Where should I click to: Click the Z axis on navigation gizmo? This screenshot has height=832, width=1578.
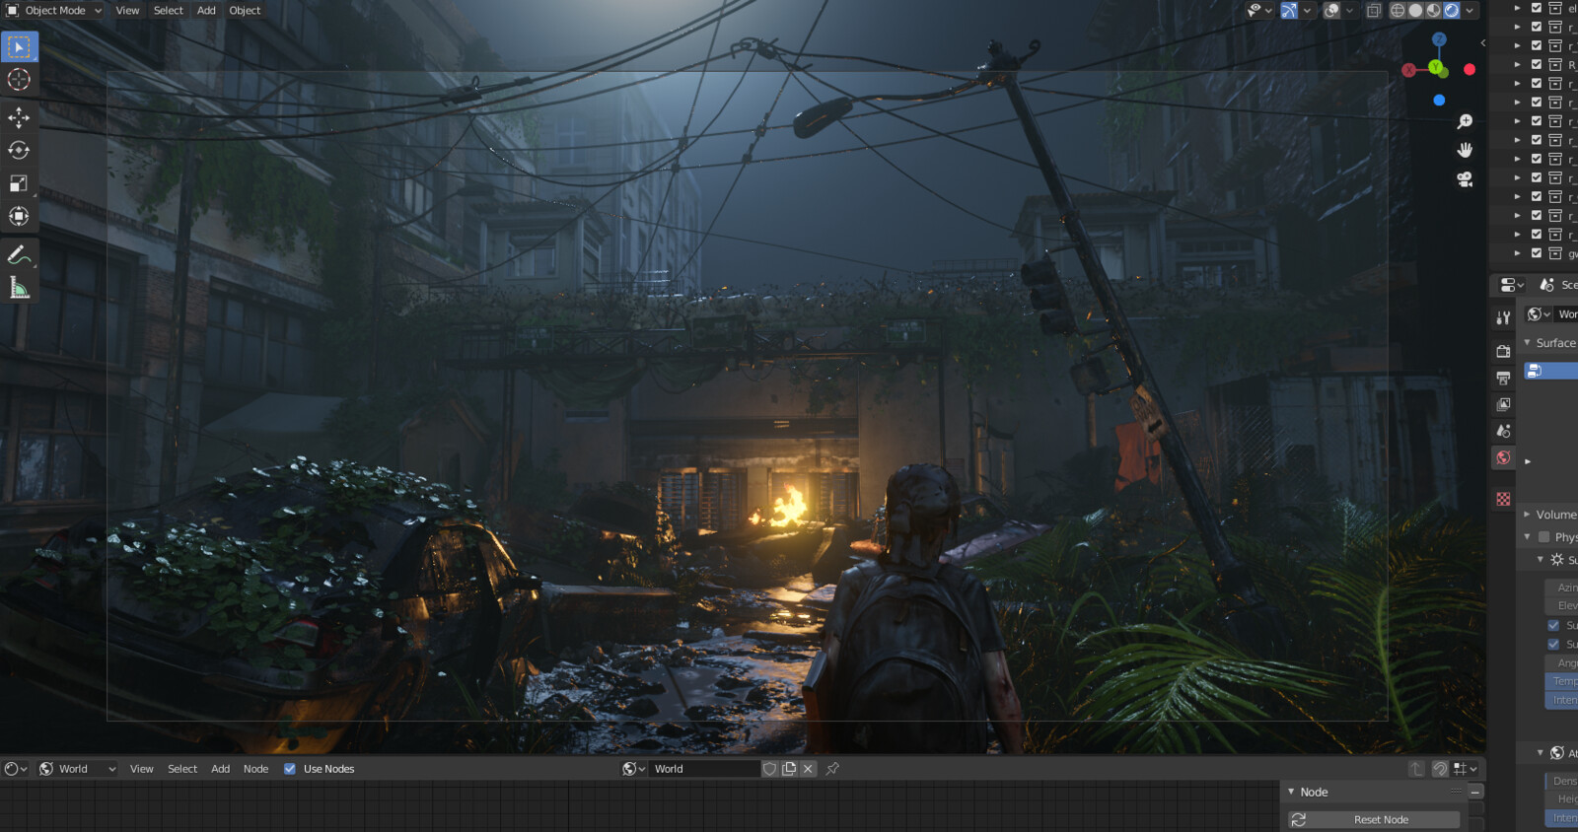[1439, 39]
